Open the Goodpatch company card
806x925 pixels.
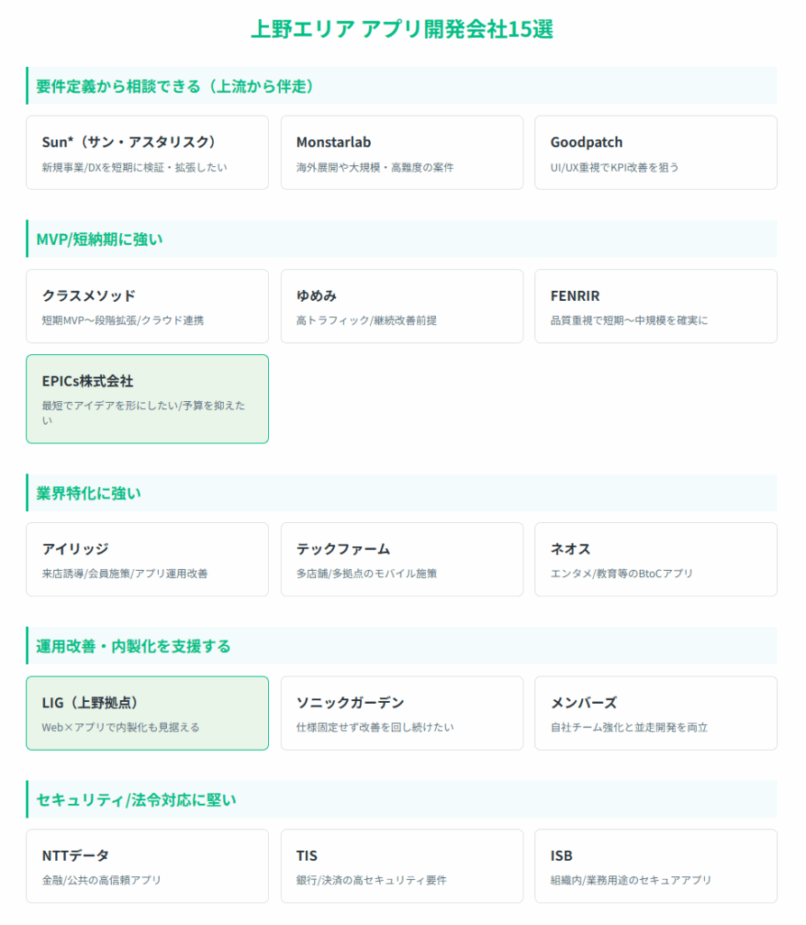pos(655,153)
